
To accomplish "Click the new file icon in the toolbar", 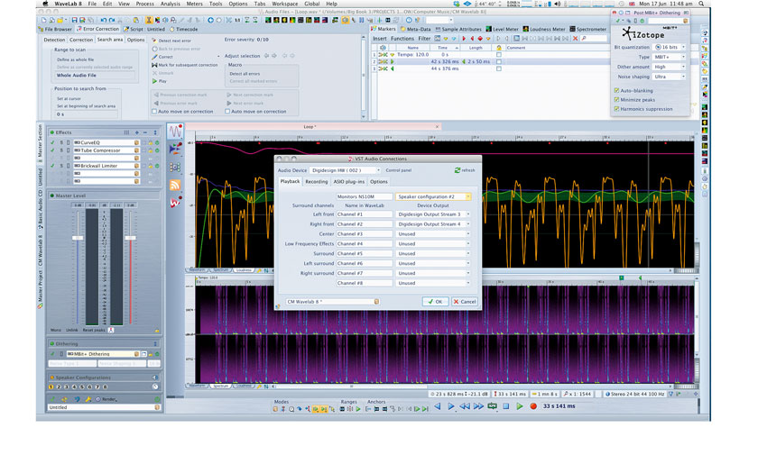I will click(x=44, y=21).
